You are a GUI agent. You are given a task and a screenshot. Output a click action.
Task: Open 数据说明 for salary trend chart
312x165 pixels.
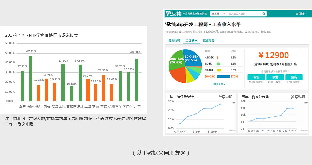click(x=298, y=97)
